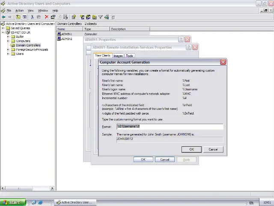The height and width of the screenshot is (206, 274).
Task: Open the Windows Start menu
Action: 12,202
